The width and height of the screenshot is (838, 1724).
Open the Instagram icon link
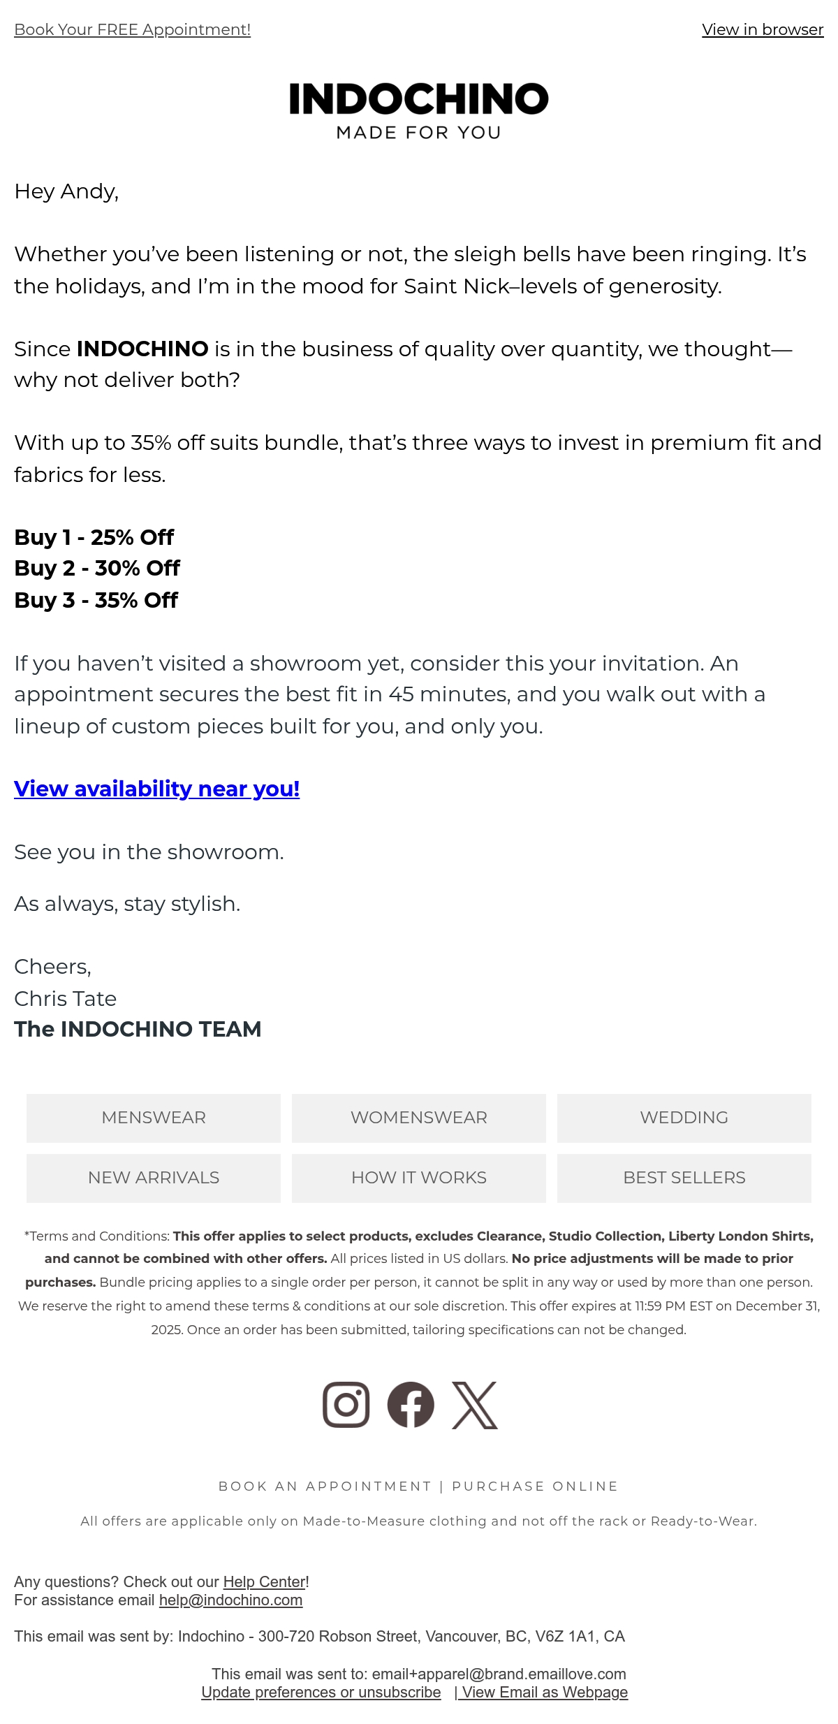click(x=346, y=1405)
